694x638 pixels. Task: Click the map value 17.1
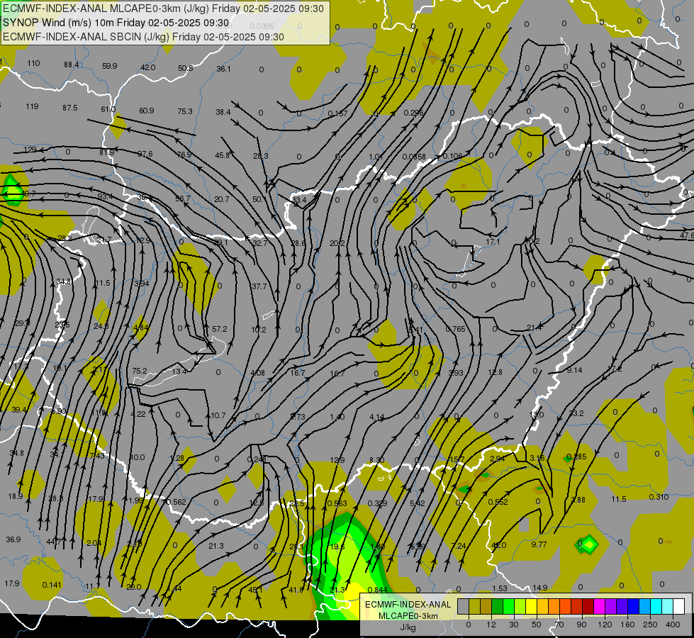[x=493, y=242]
